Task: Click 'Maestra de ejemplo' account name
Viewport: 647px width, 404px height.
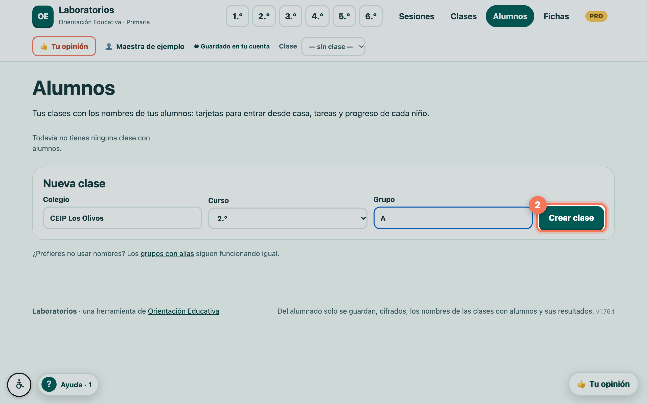Action: point(150,46)
